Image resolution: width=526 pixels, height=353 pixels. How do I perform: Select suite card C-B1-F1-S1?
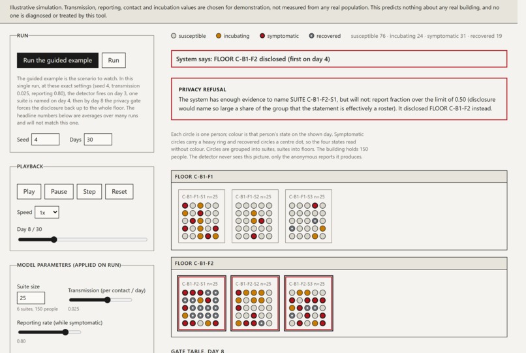[x=202, y=217]
